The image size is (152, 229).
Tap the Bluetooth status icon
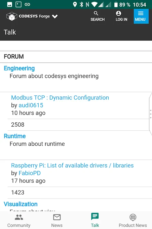[x=81, y=4]
